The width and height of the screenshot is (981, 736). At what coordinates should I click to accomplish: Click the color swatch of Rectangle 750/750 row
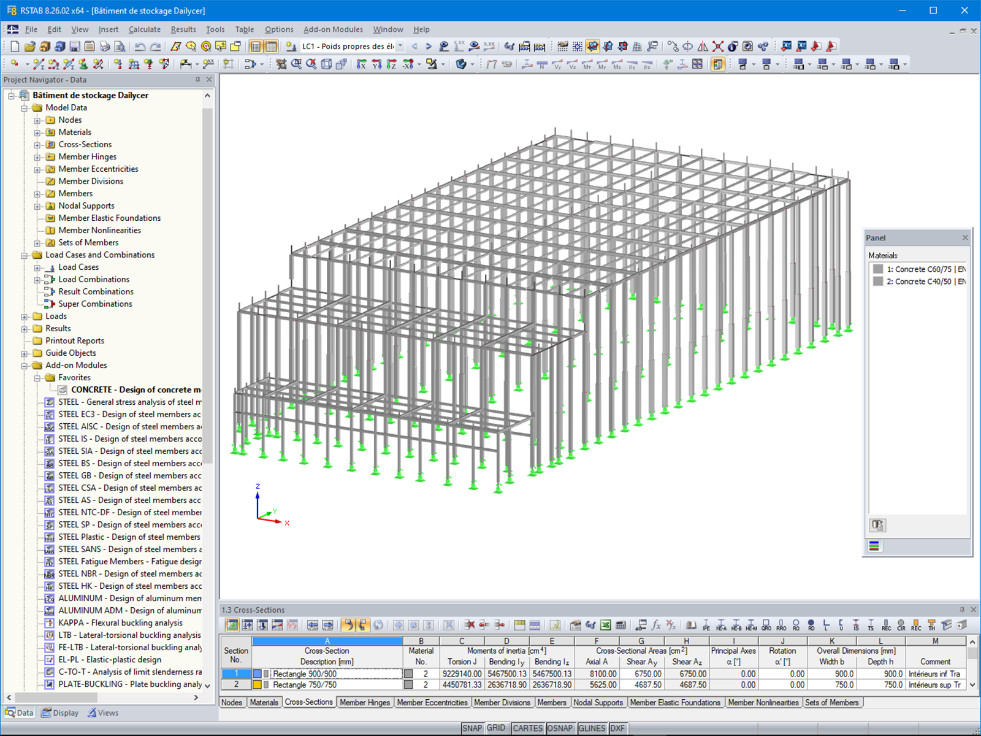point(257,684)
